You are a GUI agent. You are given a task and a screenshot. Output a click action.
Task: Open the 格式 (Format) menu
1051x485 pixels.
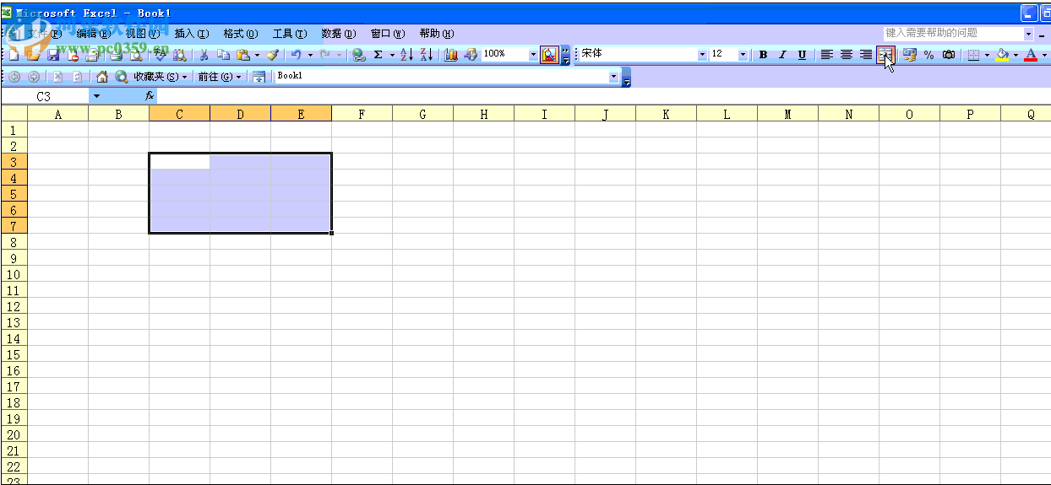click(241, 34)
